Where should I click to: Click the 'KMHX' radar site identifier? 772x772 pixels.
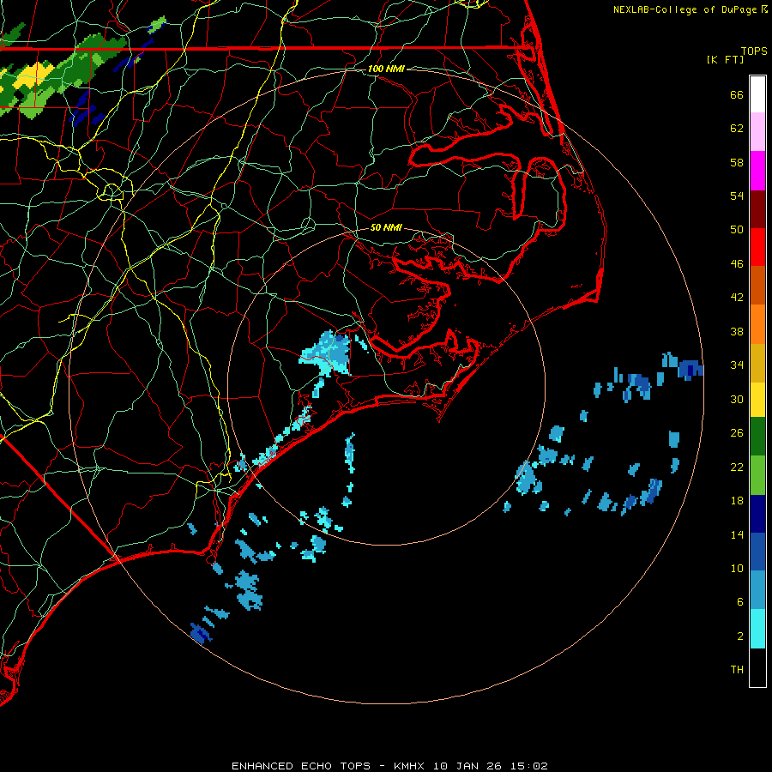[x=408, y=766]
